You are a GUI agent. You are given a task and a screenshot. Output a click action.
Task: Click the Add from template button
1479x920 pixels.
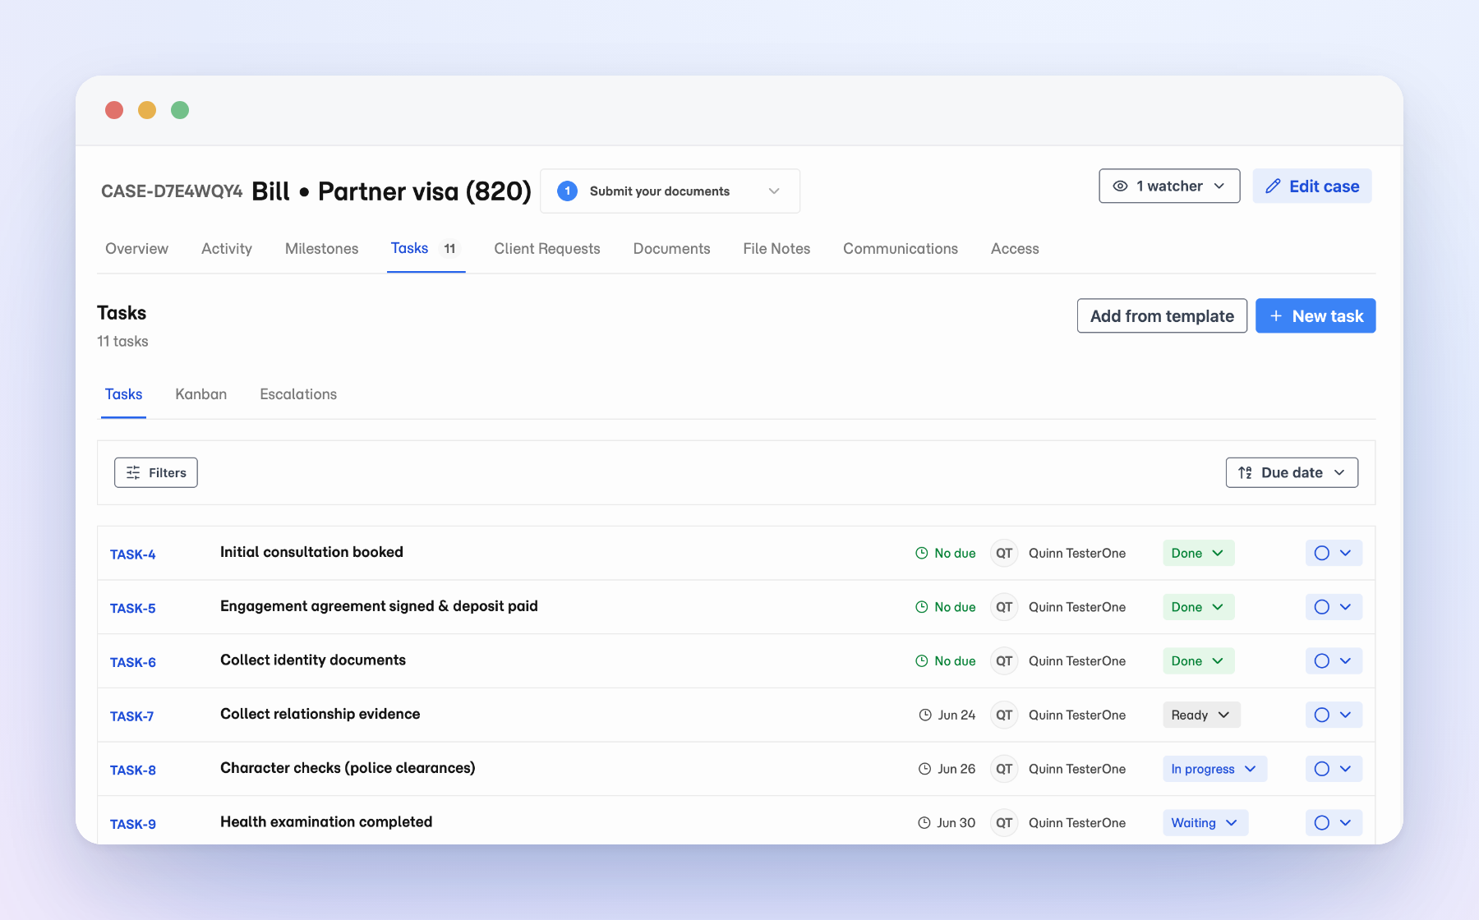[1162, 316]
